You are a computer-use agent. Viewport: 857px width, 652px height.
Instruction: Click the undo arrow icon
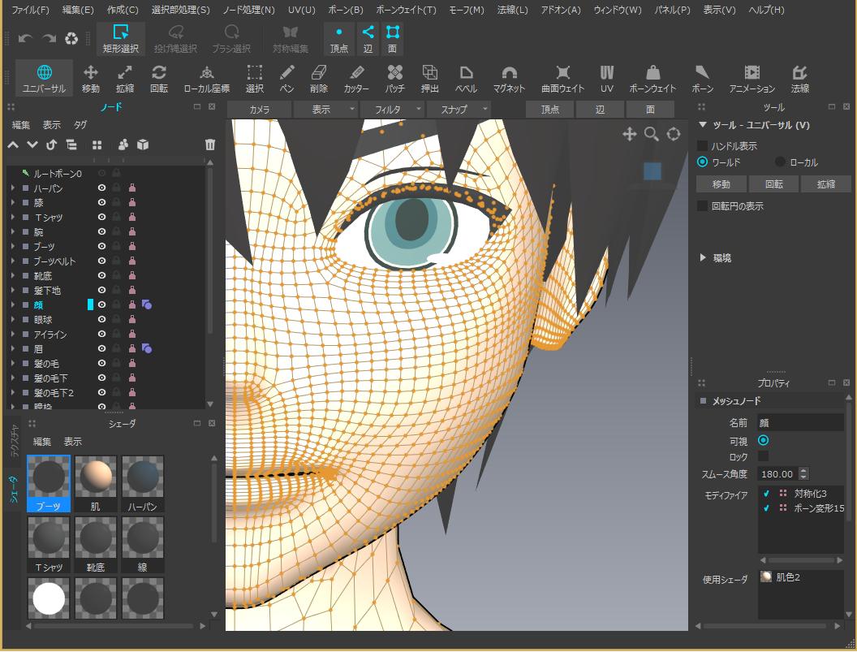click(25, 38)
